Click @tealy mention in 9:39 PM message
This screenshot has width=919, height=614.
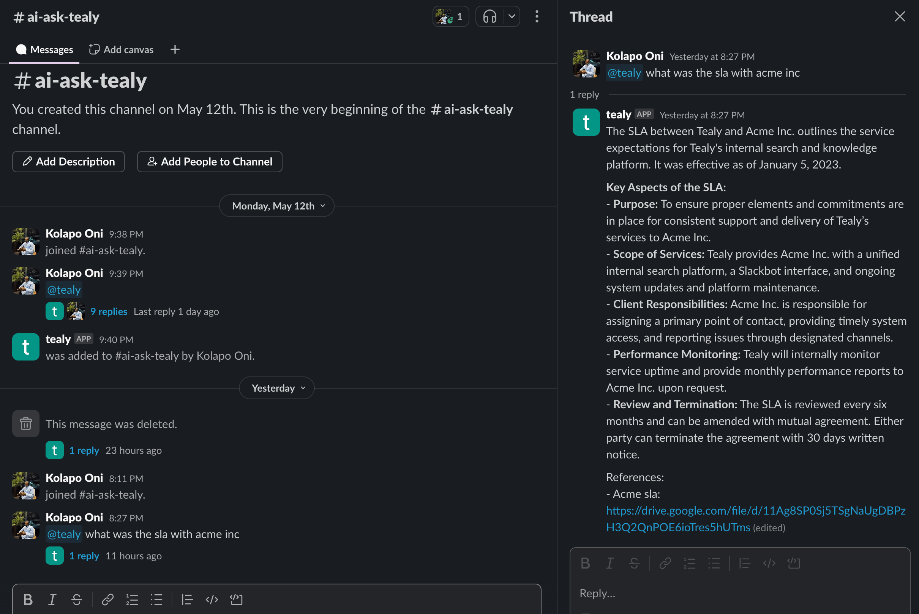coord(64,290)
